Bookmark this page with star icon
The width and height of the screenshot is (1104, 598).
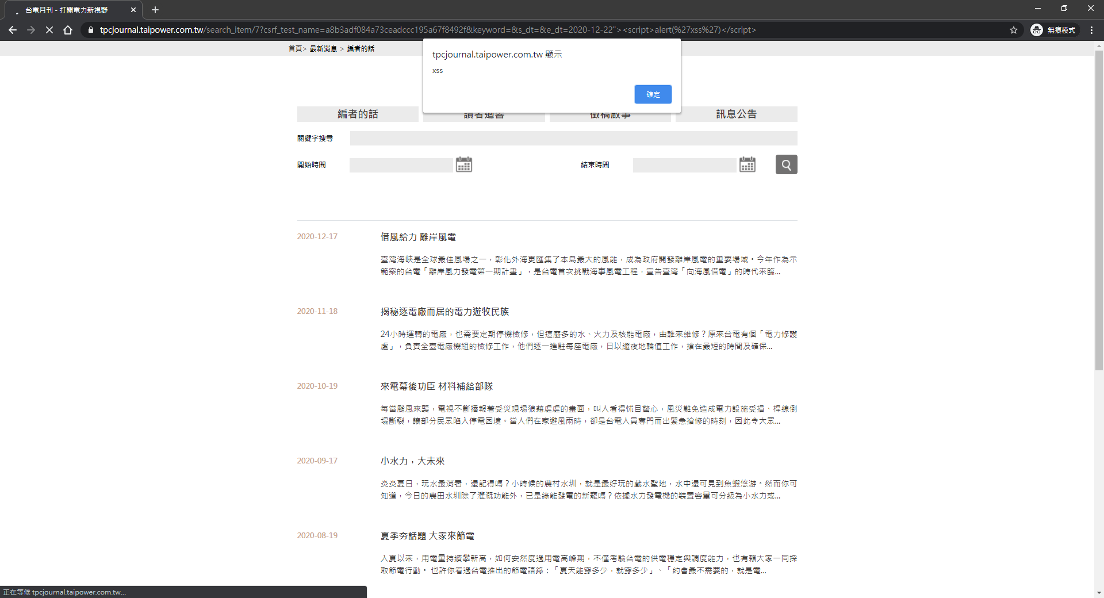click(1014, 30)
